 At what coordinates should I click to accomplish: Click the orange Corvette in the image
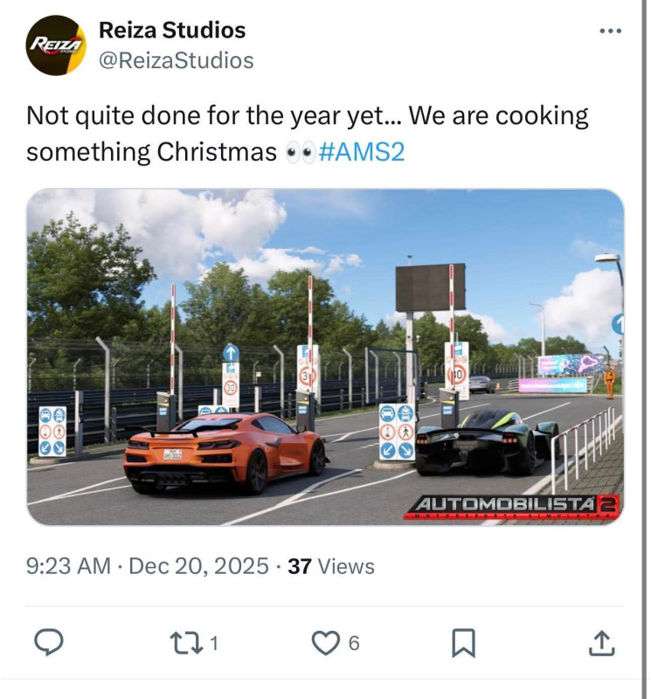(226, 452)
